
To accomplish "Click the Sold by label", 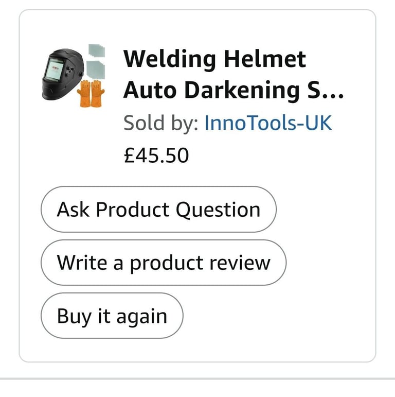I will [161, 123].
